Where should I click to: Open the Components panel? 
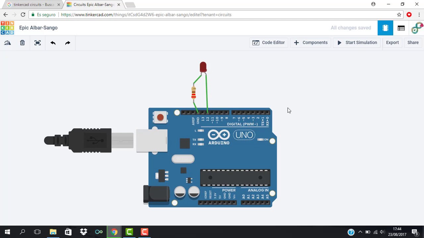pyautogui.click(x=311, y=43)
